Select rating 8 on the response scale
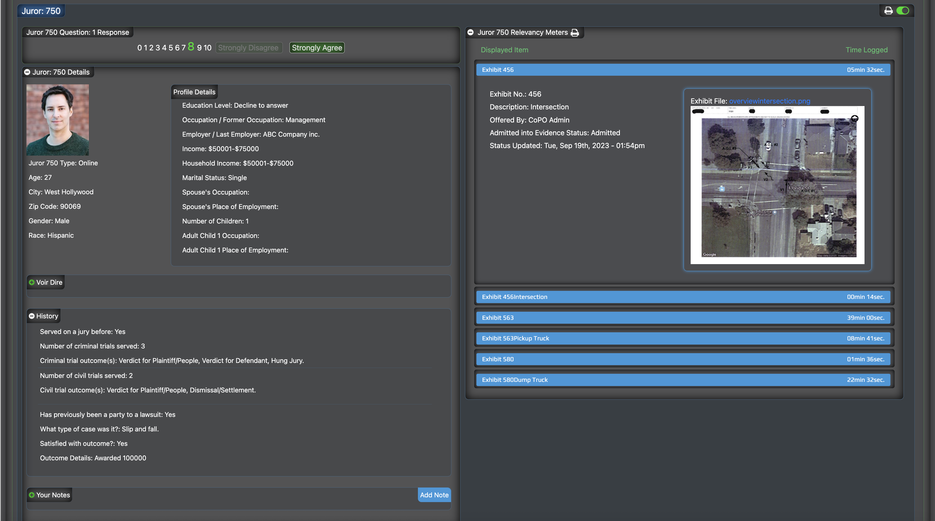 click(191, 47)
